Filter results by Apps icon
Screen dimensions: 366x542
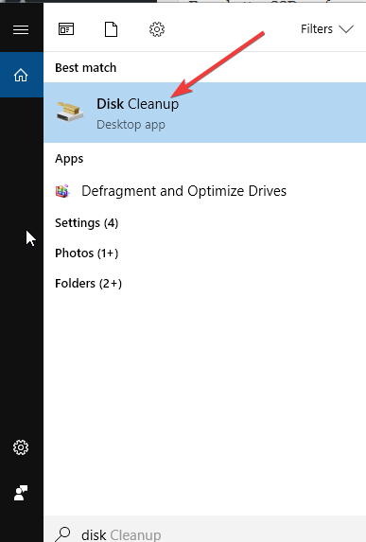(x=66, y=29)
